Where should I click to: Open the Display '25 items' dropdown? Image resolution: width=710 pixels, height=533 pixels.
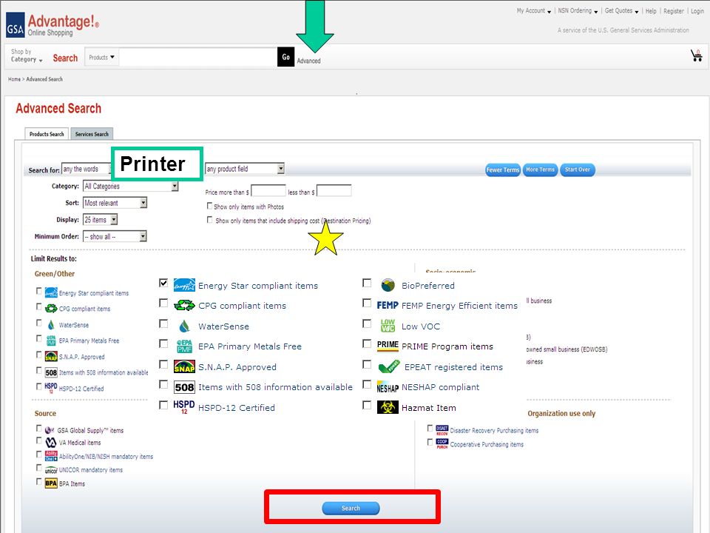pyautogui.click(x=101, y=220)
